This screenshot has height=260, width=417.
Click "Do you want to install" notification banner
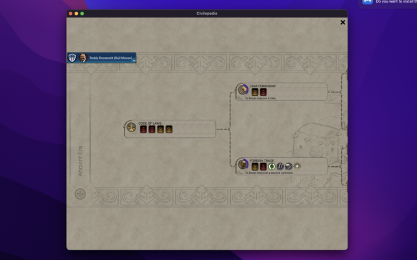point(388,4)
